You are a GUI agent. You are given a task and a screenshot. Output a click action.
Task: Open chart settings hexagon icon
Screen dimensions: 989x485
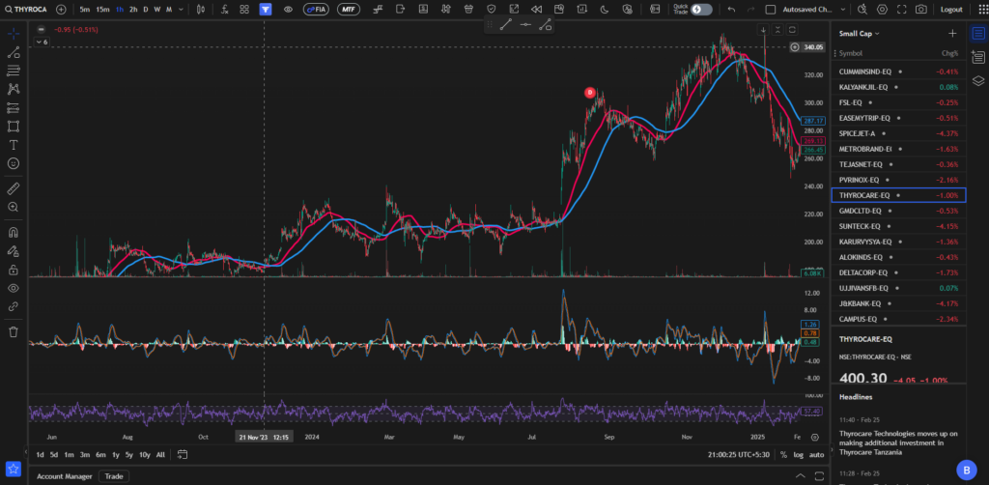coord(882,10)
